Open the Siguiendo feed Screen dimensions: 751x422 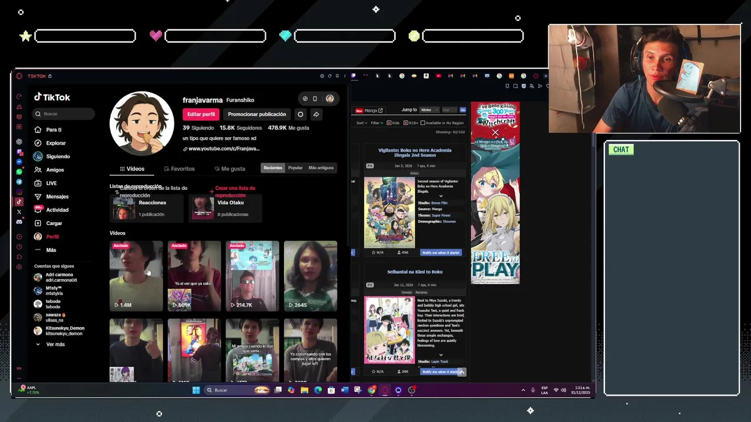52,156
